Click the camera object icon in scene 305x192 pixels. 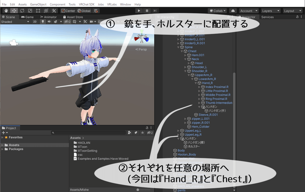point(14,43)
